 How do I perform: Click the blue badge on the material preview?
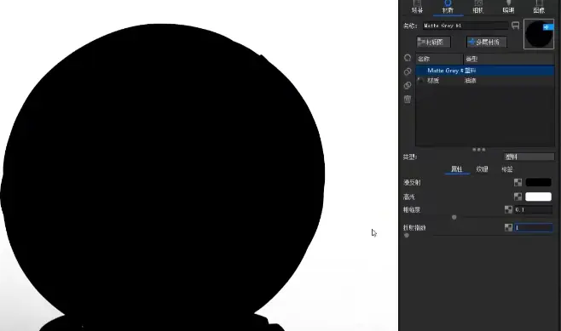click(548, 26)
